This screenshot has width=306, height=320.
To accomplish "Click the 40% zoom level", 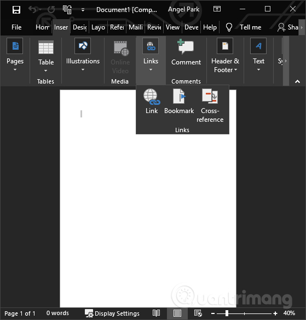I will [289, 313].
